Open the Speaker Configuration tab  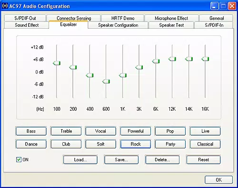[118, 25]
